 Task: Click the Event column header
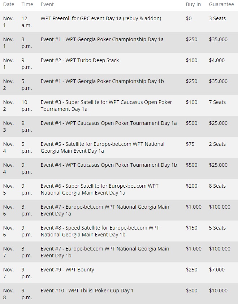47,4
